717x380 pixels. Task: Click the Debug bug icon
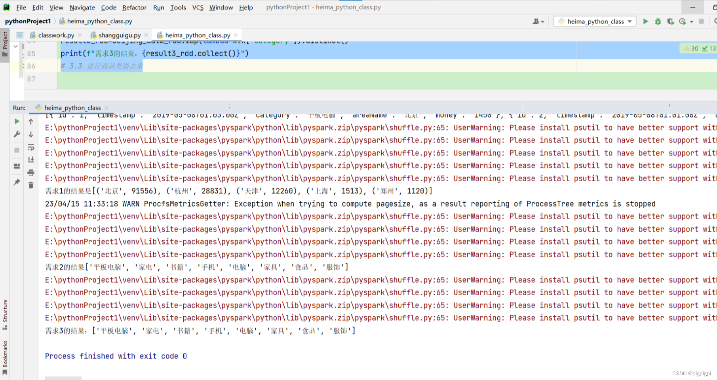pyautogui.click(x=658, y=21)
